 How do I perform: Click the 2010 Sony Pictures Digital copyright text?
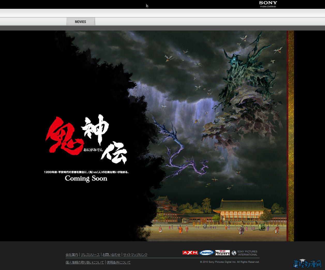coord(230,262)
